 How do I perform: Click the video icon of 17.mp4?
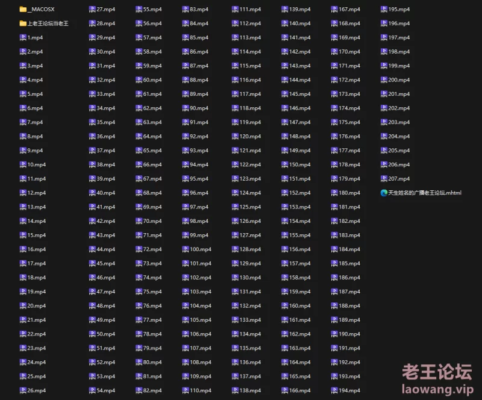point(23,263)
